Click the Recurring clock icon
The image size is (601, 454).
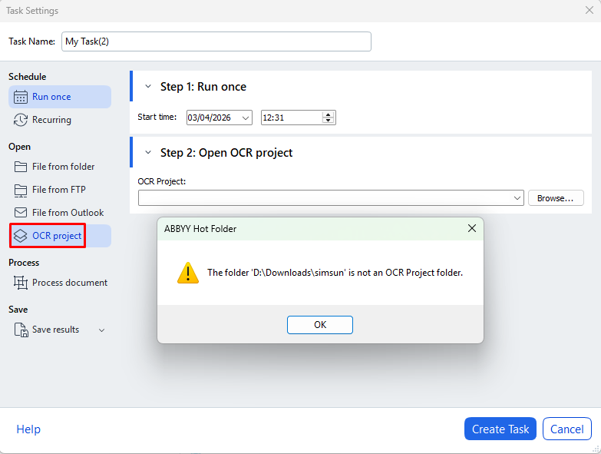[x=21, y=120]
